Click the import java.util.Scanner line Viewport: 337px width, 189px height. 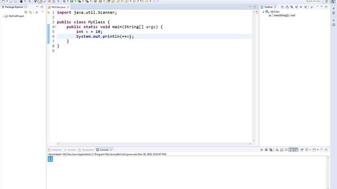click(x=87, y=13)
